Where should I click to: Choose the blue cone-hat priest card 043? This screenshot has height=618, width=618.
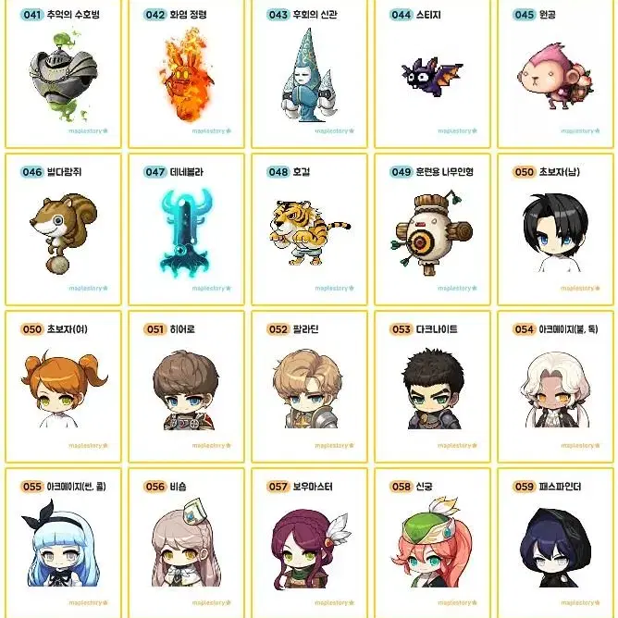pyautogui.click(x=309, y=74)
